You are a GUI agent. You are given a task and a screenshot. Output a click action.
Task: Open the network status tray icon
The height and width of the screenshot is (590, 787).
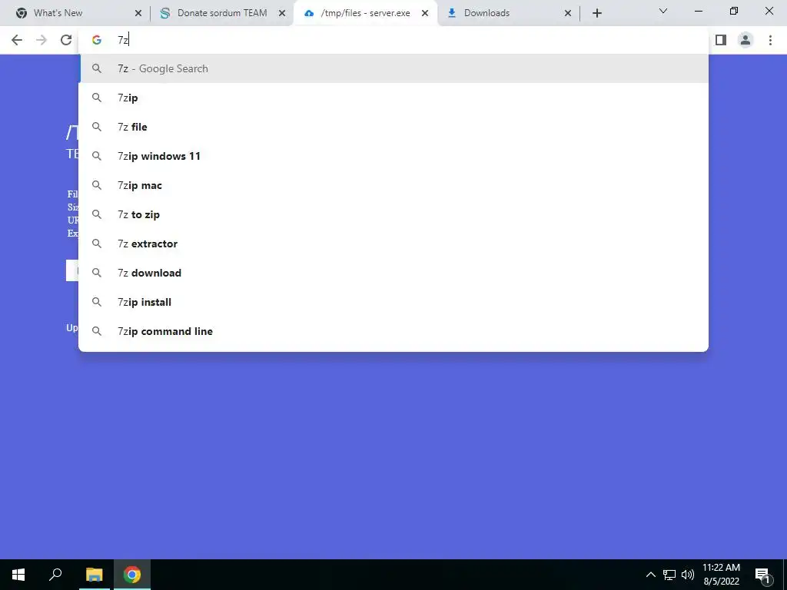(x=669, y=575)
